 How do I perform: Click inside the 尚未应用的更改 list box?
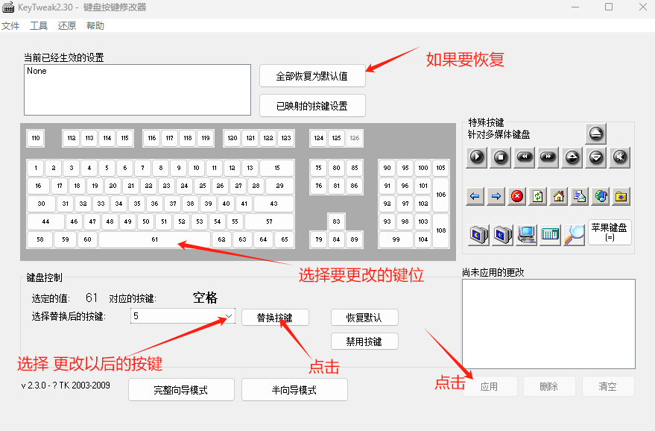pos(548,324)
